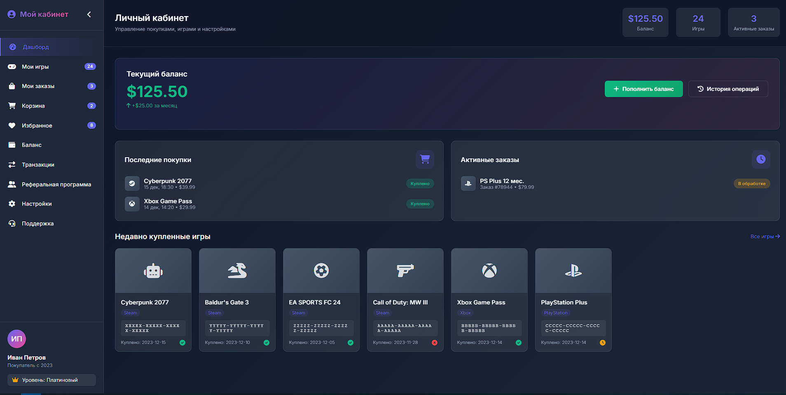Click the Xbox Game Pass card Xbox logo thumbnail
The height and width of the screenshot is (395, 786).
[489, 271]
